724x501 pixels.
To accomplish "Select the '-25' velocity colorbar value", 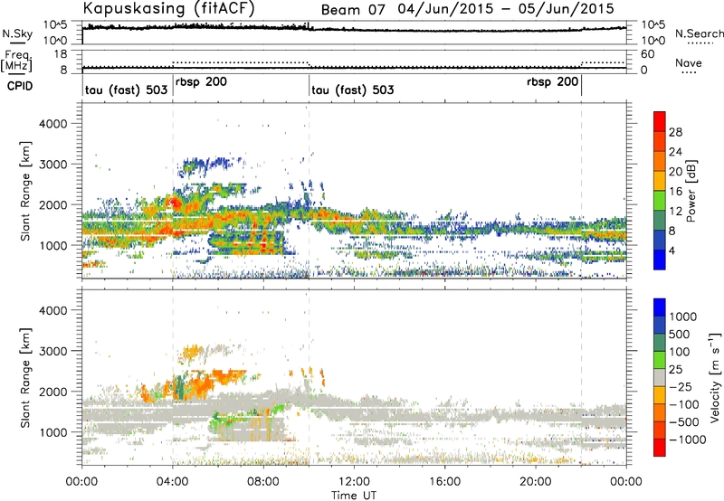I will (x=681, y=387).
